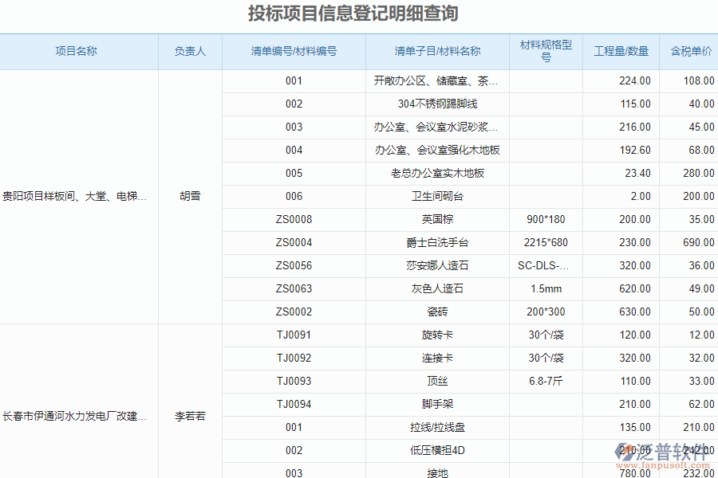Select material code ZS0008 cell

(294, 219)
